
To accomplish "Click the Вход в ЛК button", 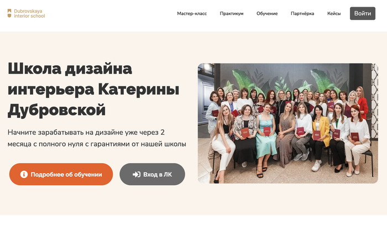I will point(152,174).
